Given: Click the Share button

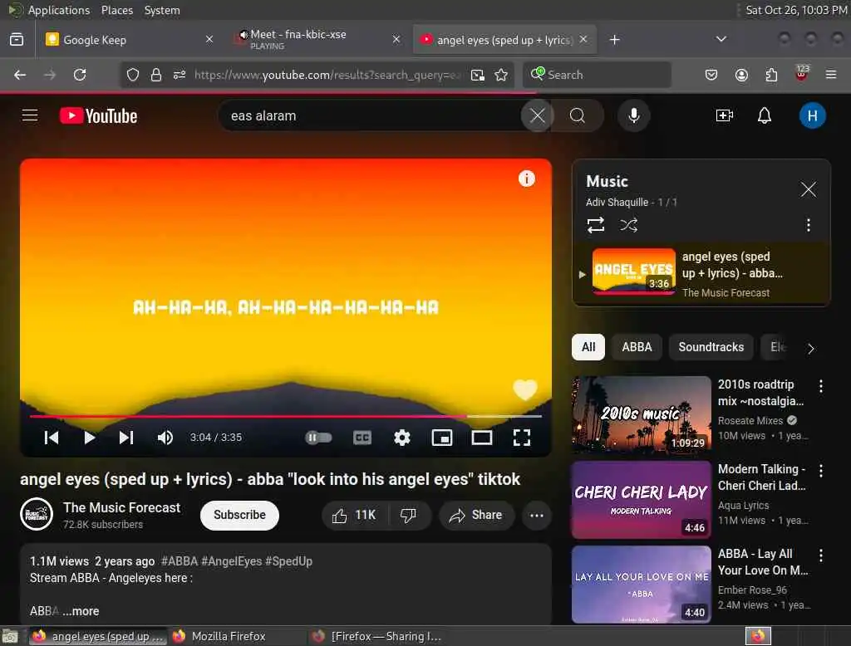Looking at the screenshot, I should click(476, 515).
